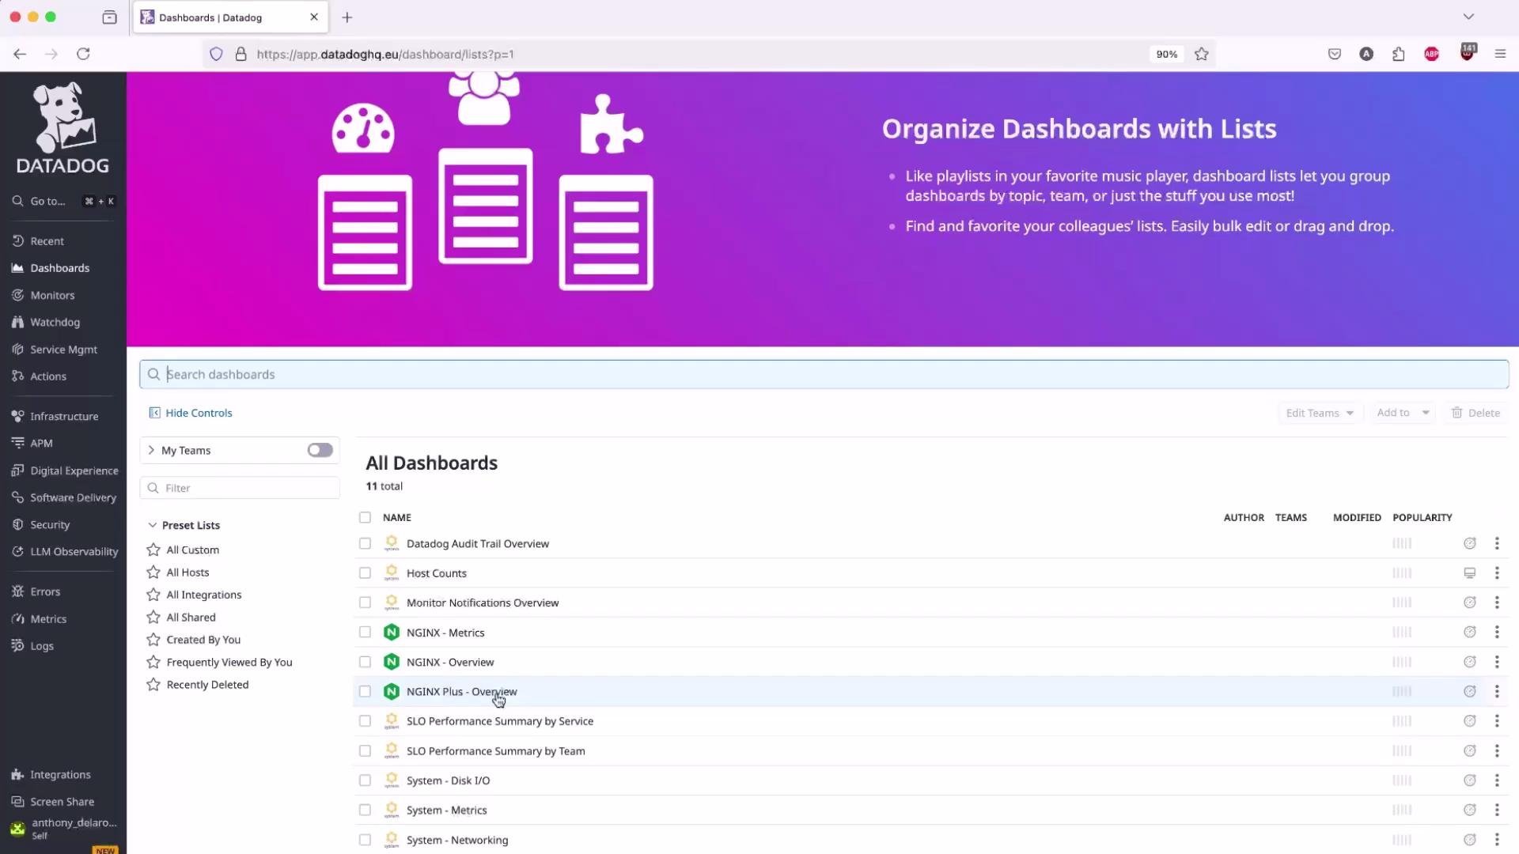Open the Edit Teams dropdown
The width and height of the screenshot is (1519, 854).
pyautogui.click(x=1320, y=413)
